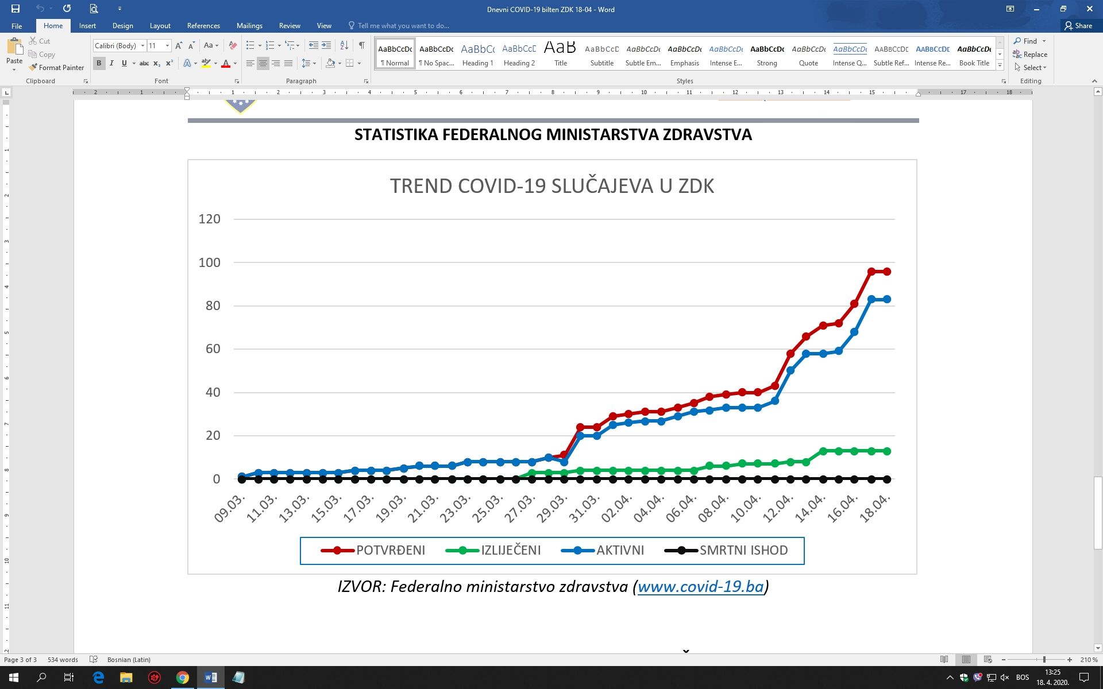Click the Format Painter brush icon

click(33, 68)
